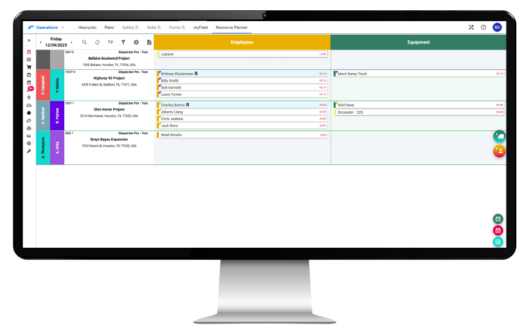The height and width of the screenshot is (335, 531).
Task: Expand the left sidebar with double chevron
Action: 29,40
